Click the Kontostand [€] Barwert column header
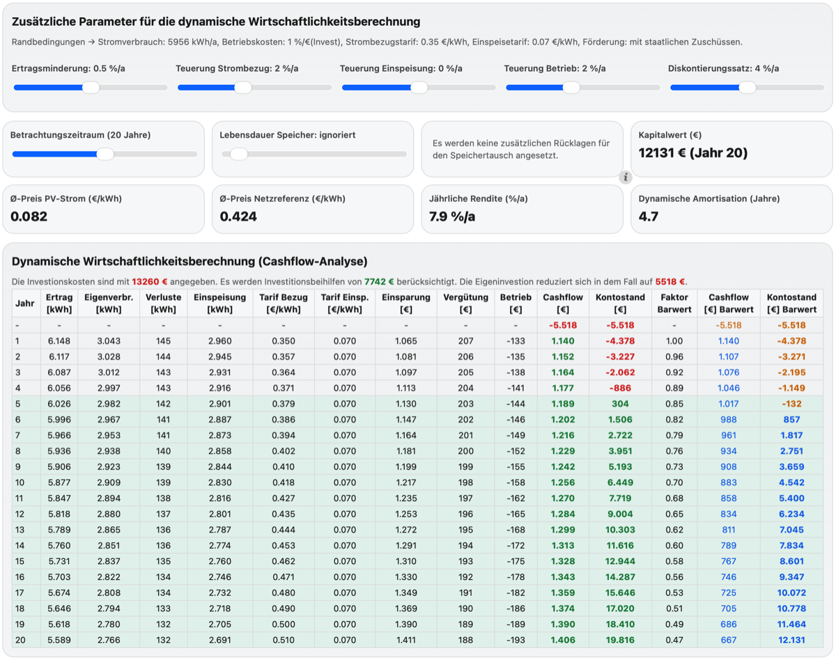The width and height of the screenshot is (836, 660). pyautogui.click(x=791, y=303)
